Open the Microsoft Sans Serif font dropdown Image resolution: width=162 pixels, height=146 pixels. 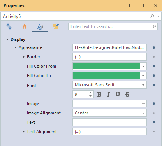pos(143,85)
